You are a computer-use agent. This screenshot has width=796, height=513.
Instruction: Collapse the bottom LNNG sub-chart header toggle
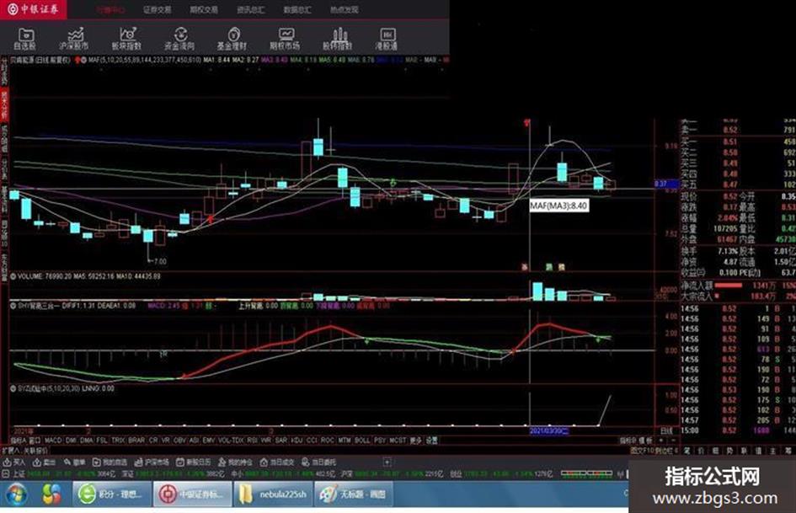pos(13,388)
